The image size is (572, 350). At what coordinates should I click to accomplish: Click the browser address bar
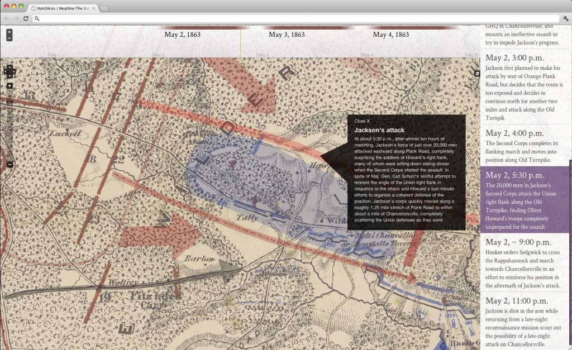295,18
